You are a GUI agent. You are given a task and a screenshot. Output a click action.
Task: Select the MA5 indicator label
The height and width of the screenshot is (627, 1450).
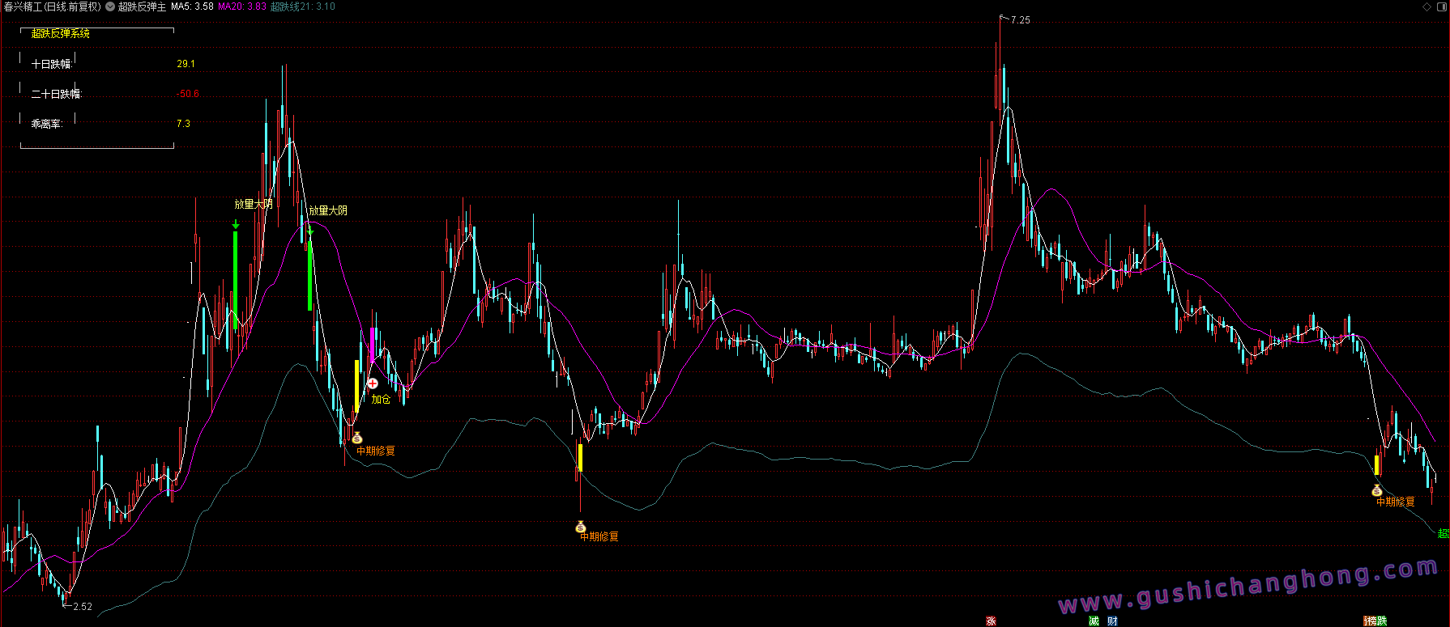click(x=192, y=6)
